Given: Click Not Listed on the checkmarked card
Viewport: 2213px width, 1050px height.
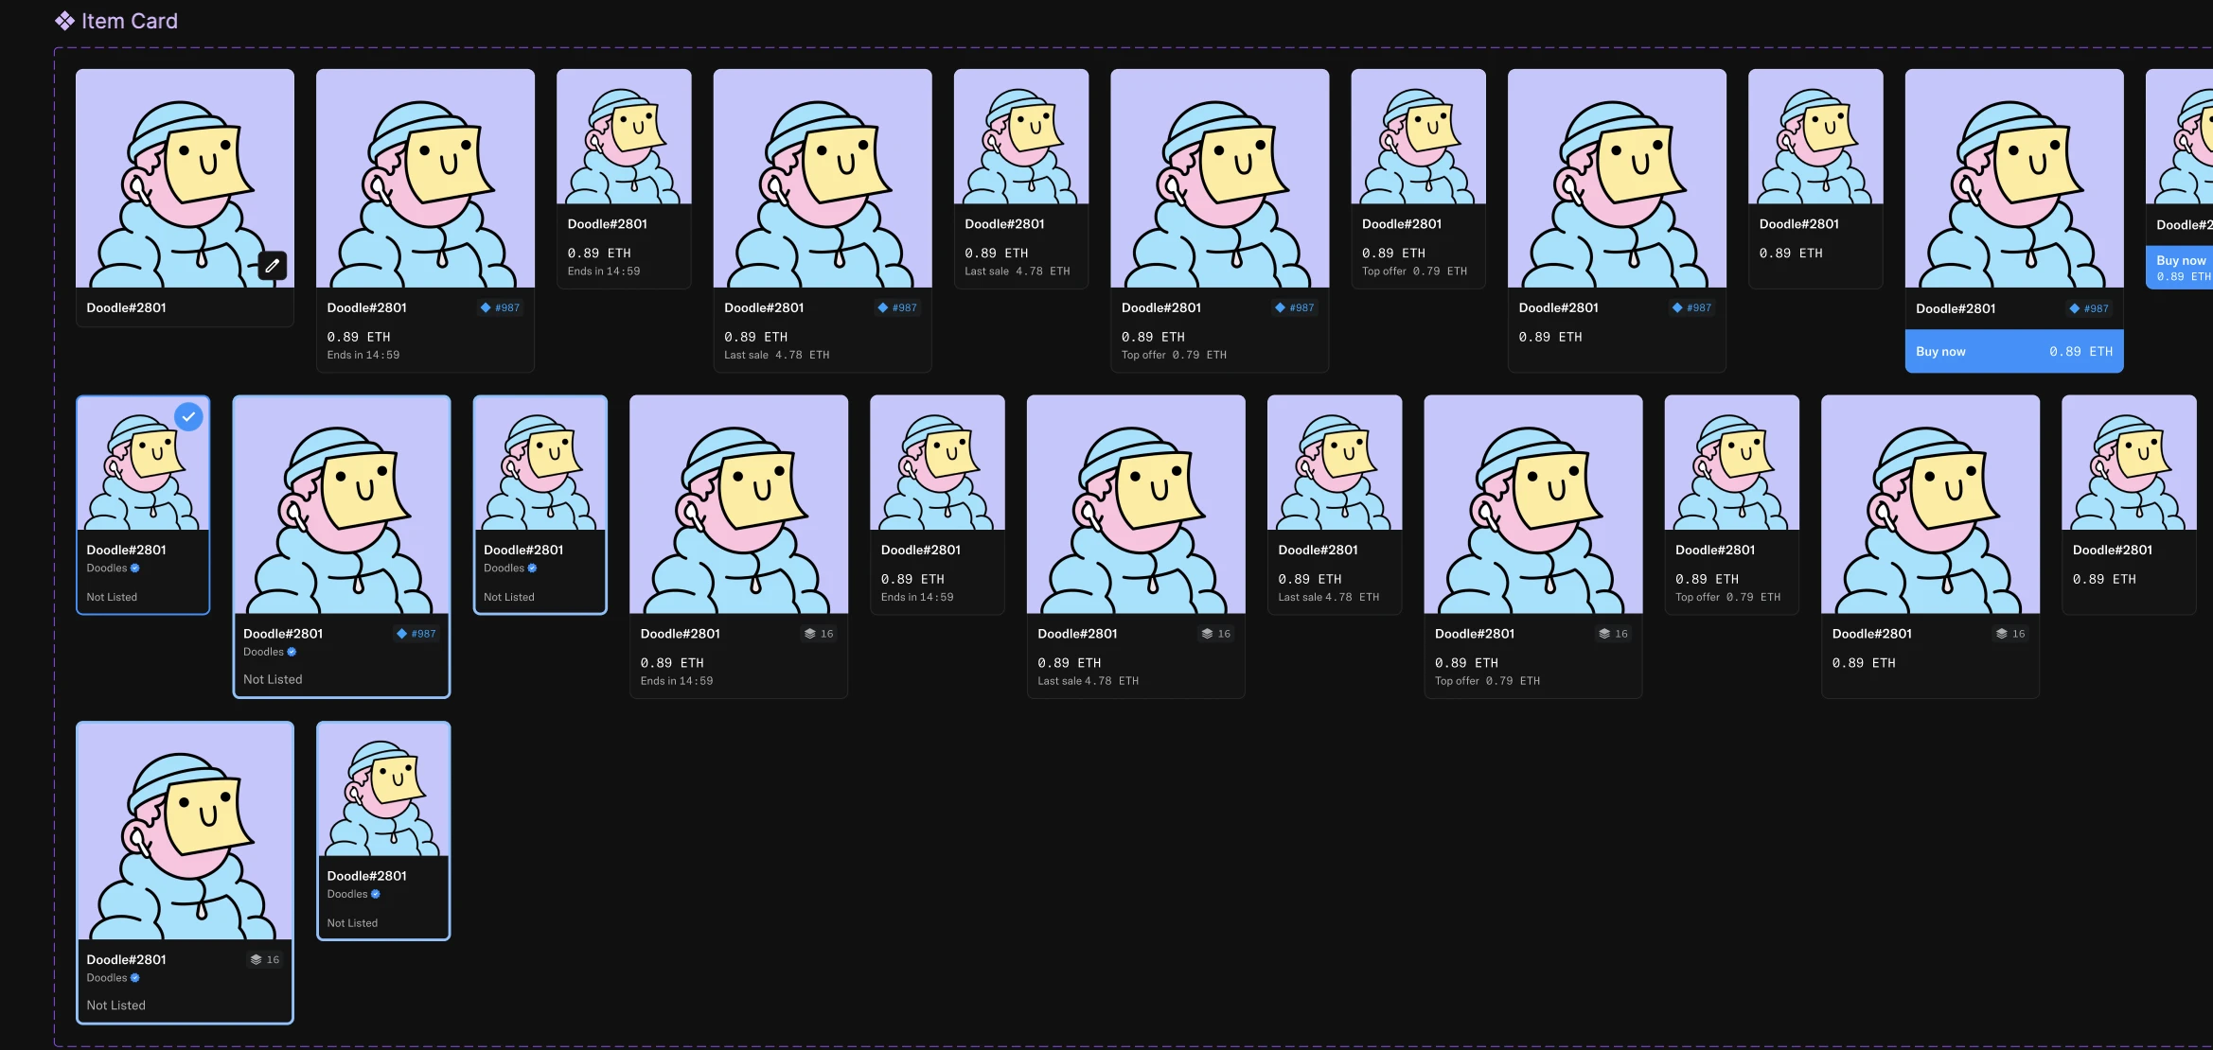Looking at the screenshot, I should click(112, 597).
